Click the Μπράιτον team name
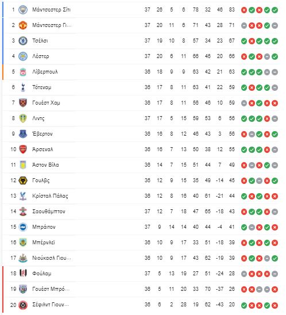 coord(44,227)
